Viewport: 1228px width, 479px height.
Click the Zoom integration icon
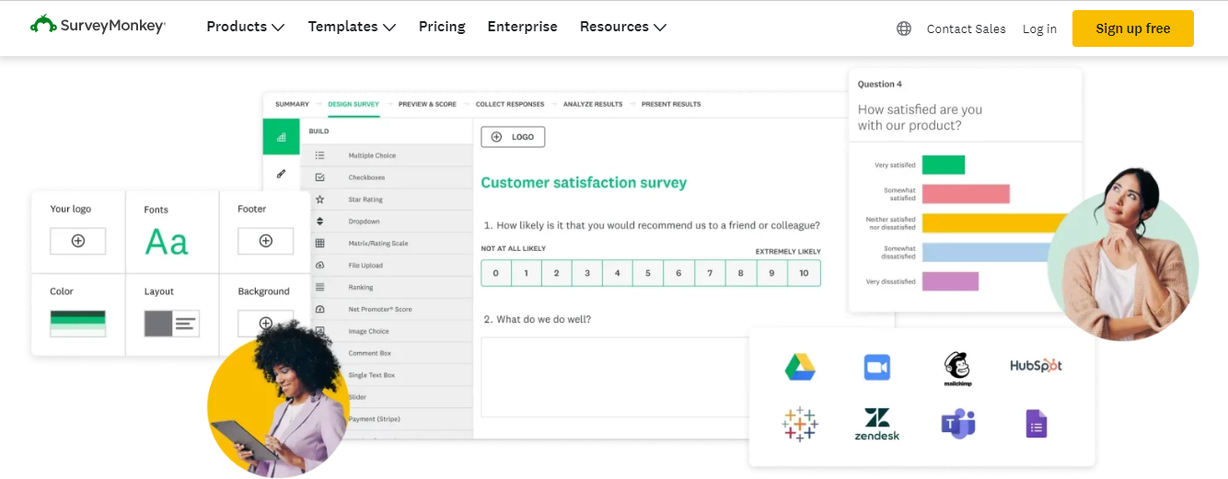[x=877, y=367]
